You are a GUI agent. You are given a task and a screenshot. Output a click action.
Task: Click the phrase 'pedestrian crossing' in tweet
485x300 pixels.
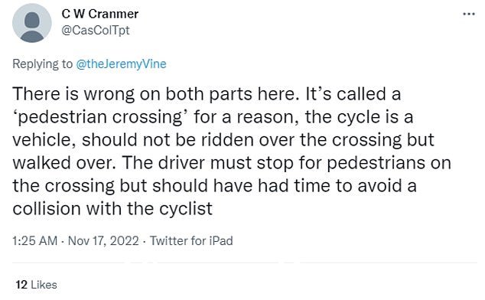[100, 118]
